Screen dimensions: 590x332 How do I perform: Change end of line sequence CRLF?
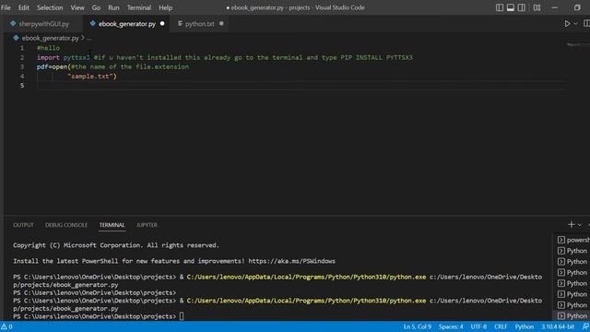[x=501, y=326]
